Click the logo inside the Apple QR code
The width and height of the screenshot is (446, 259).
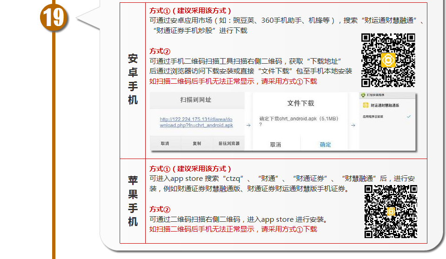tap(391, 212)
